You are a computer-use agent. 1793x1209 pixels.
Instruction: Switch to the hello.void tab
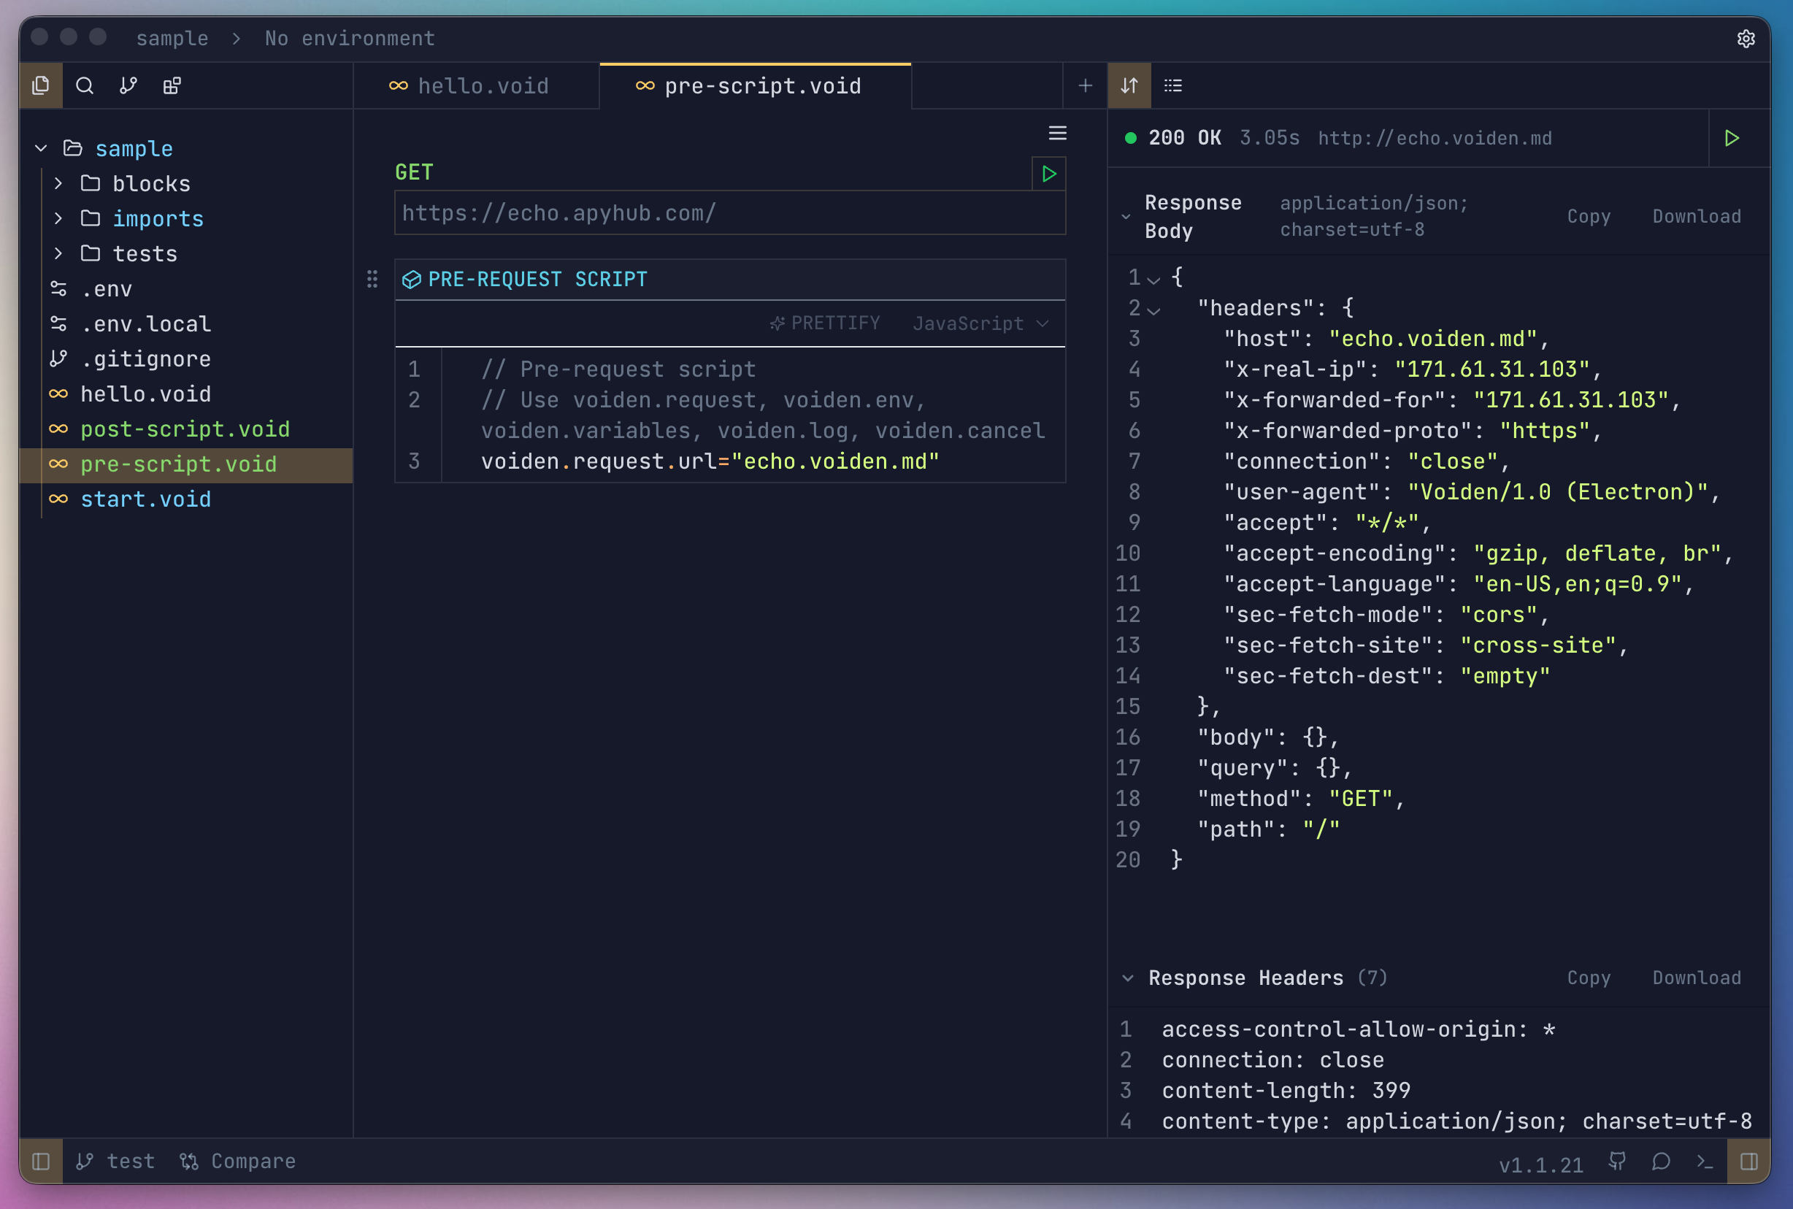[x=483, y=85]
